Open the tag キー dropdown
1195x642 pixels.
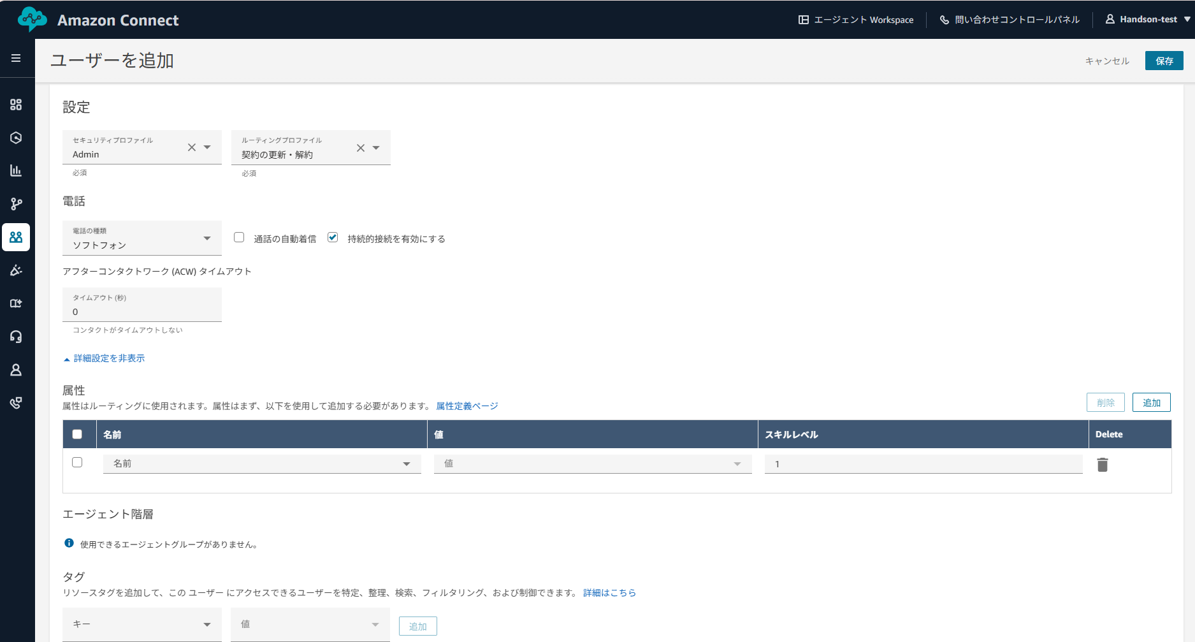tap(142, 624)
